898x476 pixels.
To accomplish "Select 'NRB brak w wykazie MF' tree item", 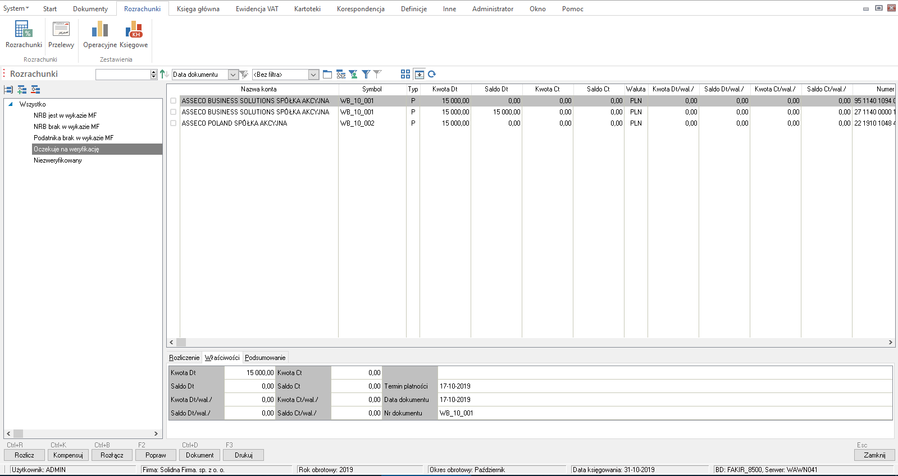I will tap(66, 127).
